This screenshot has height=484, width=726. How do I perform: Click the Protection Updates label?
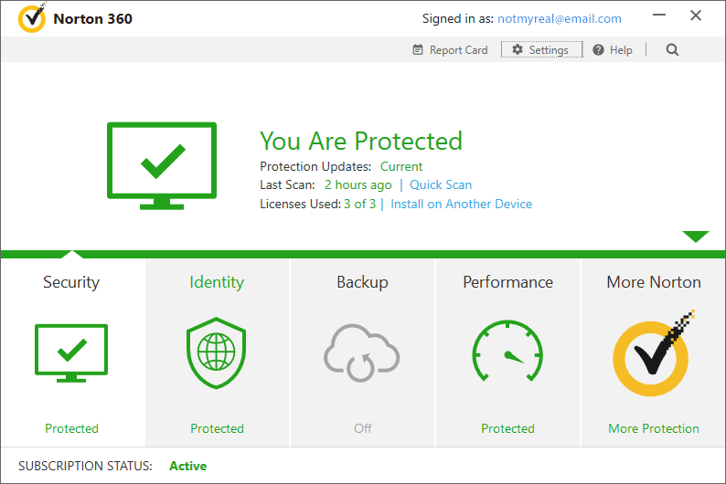click(315, 166)
